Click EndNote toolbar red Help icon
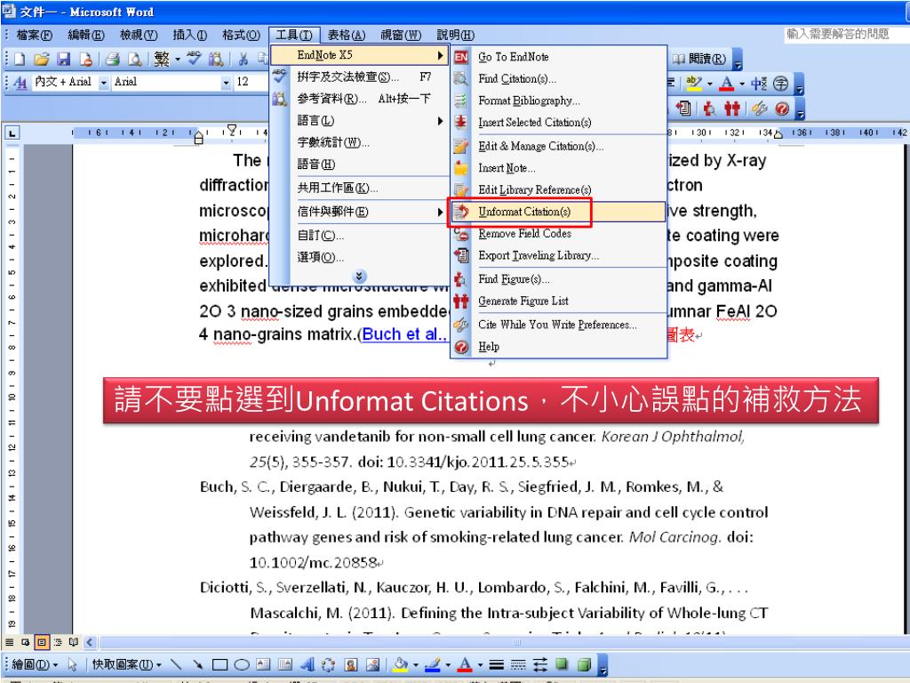Image resolution: width=910 pixels, height=683 pixels. [782, 108]
